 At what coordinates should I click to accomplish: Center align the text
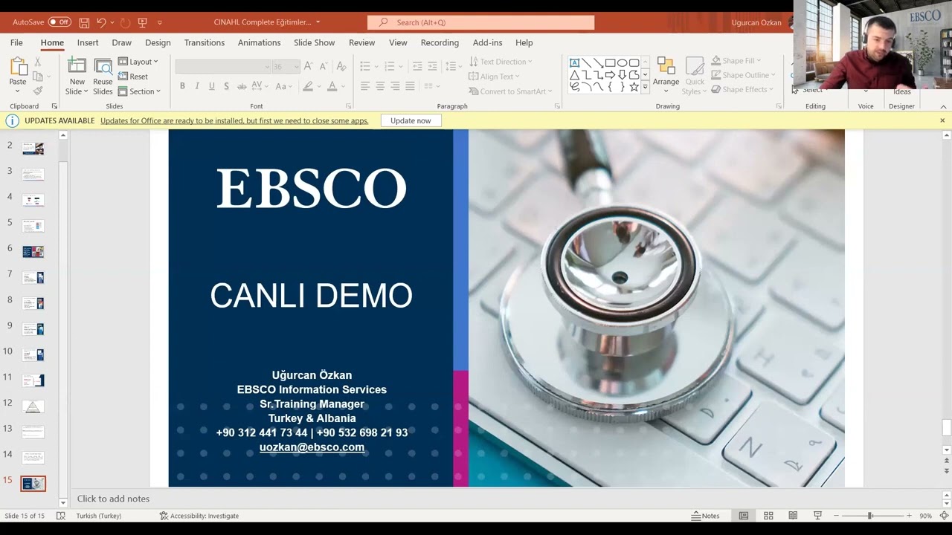(x=380, y=86)
